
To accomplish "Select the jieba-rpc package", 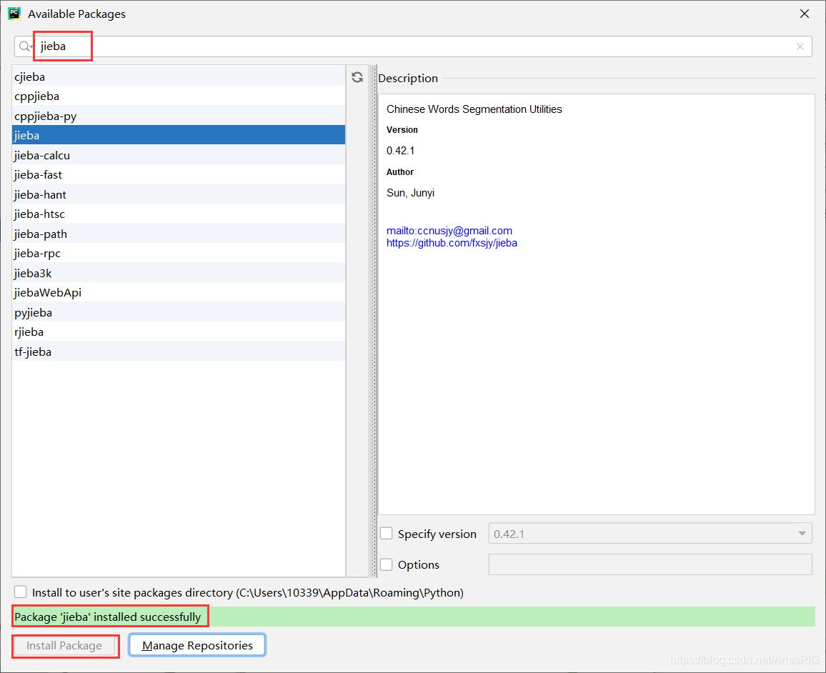I will 179,254.
